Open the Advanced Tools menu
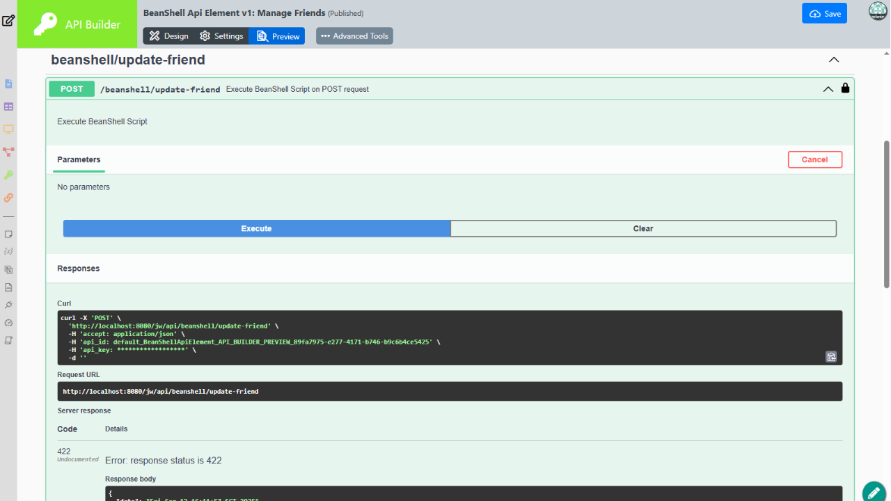This screenshot has height=501, width=891. 354,36
